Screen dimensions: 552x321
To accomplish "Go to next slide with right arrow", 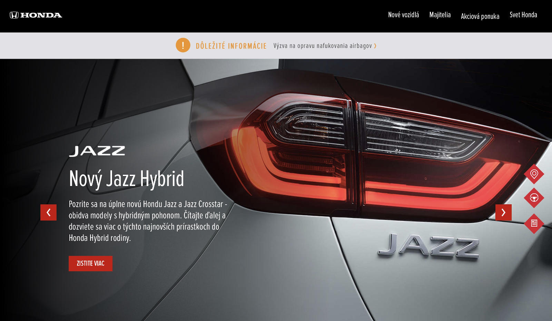I will 503,212.
